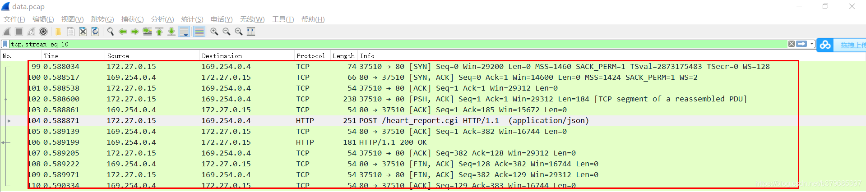Click the open capture file folder icon

click(x=58, y=32)
